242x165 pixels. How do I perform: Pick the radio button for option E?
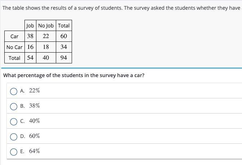click(x=14, y=152)
